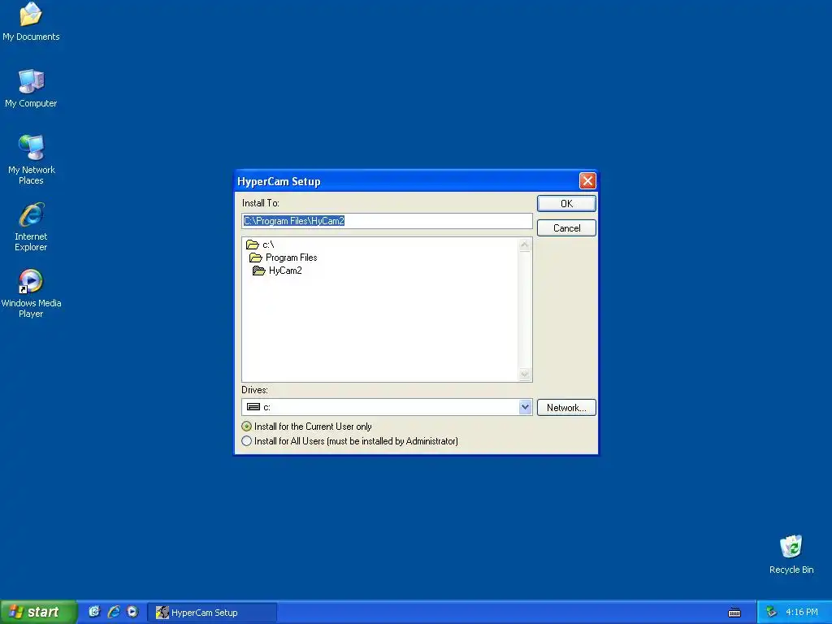Image resolution: width=832 pixels, height=624 pixels.
Task: Click the Install To path field
Action: pyautogui.click(x=387, y=221)
